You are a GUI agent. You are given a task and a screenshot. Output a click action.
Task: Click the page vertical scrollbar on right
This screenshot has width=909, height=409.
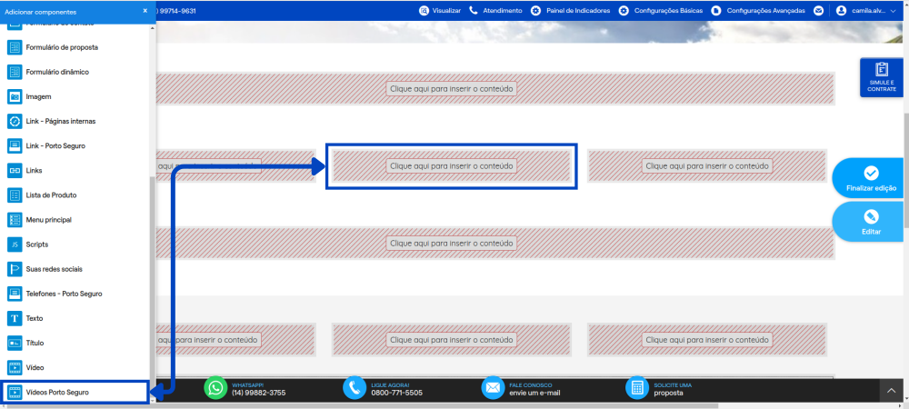[x=905, y=171]
